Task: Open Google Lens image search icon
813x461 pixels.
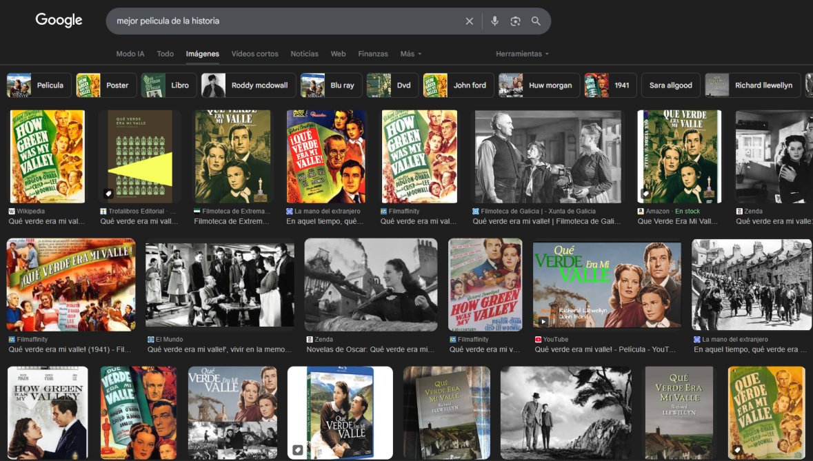Action: pos(515,21)
